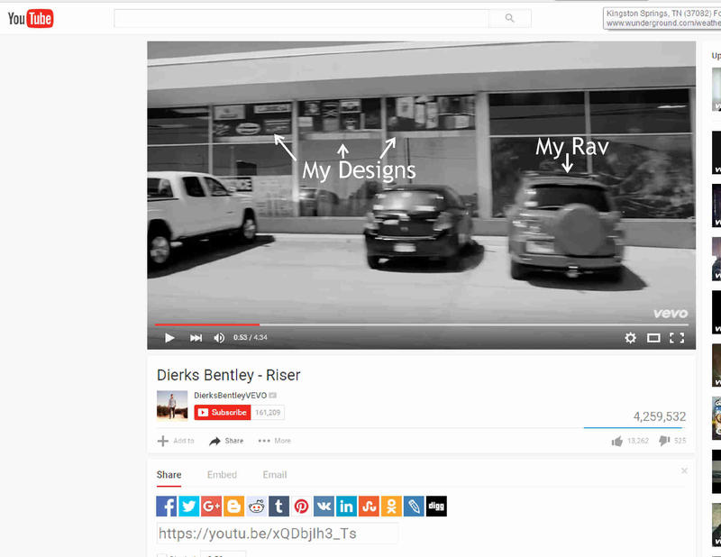The image size is (721, 557).
Task: Share the video to Google+
Action: coord(211,507)
